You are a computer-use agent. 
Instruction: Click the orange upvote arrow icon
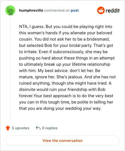(8, 128)
